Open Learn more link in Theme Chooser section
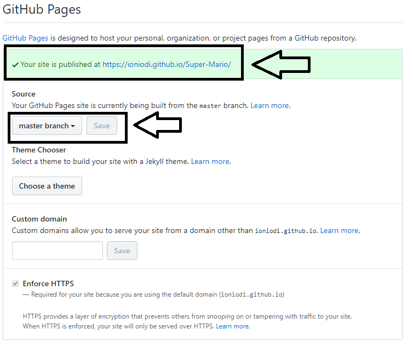413x346 pixels. (210, 161)
